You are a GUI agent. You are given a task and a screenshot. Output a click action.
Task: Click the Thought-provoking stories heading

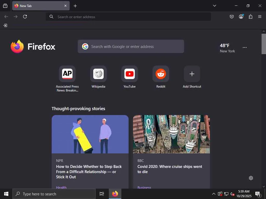click(78, 109)
